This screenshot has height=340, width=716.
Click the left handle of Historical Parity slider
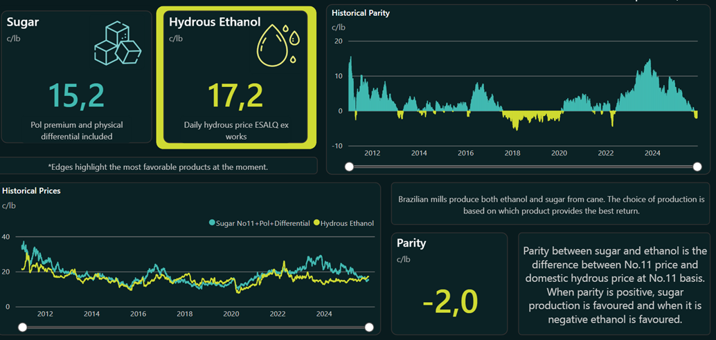coord(349,167)
